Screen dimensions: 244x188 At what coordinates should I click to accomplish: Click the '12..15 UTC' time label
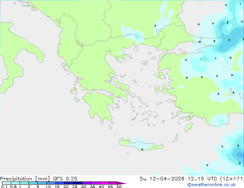[202, 179]
